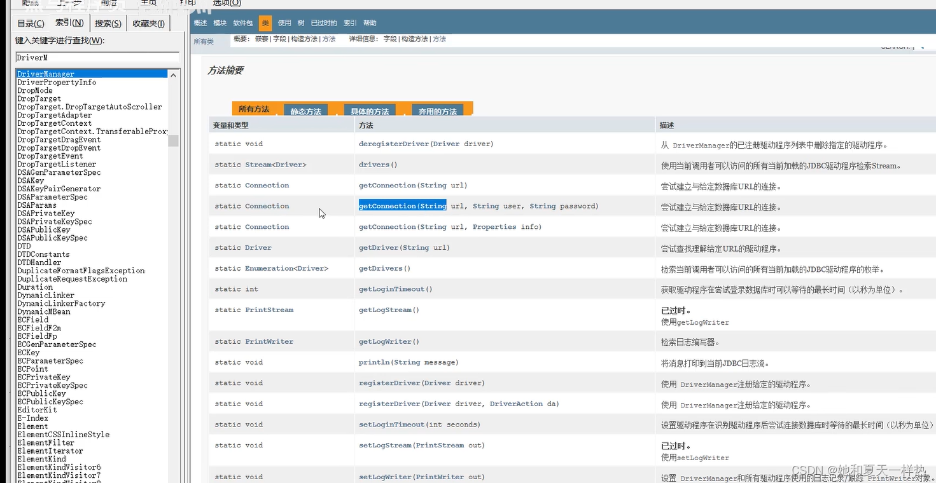Select the 所有方法 method tab

(254, 109)
